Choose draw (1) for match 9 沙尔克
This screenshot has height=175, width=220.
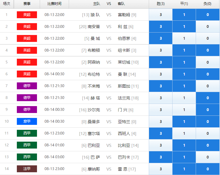click(184, 110)
